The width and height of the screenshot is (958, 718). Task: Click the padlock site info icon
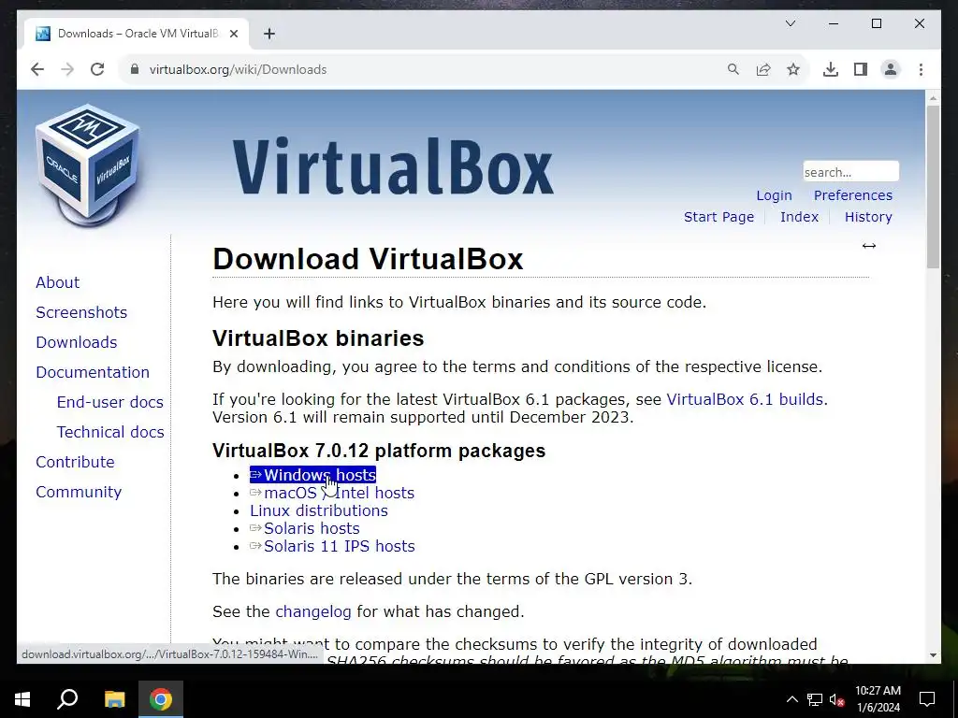[135, 69]
